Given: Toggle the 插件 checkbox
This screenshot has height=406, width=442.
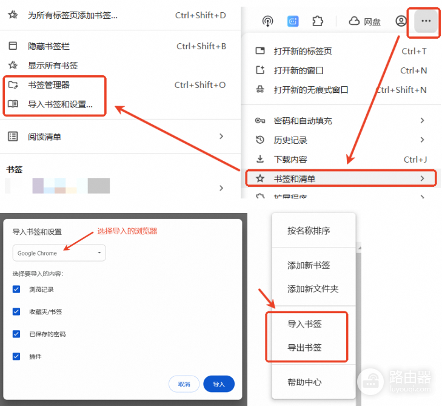Looking at the screenshot, I should point(16,356).
